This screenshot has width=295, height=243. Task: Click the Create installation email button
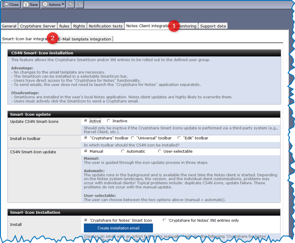coord(118,228)
